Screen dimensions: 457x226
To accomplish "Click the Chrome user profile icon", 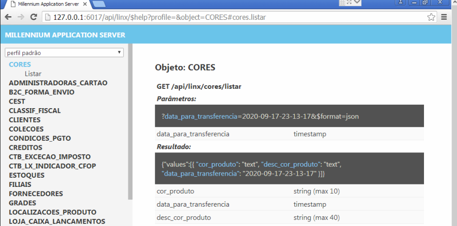I will click(401, 3).
